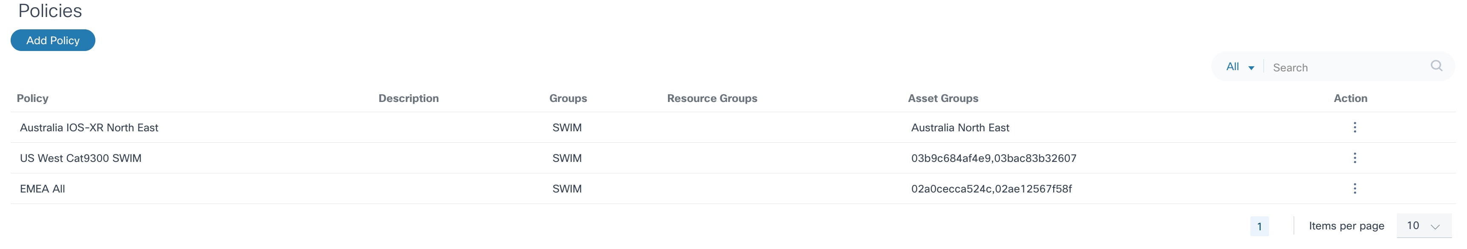Open actions menu for US West Cat9300 SWIM
This screenshot has width=1467, height=249.
[x=1354, y=158]
